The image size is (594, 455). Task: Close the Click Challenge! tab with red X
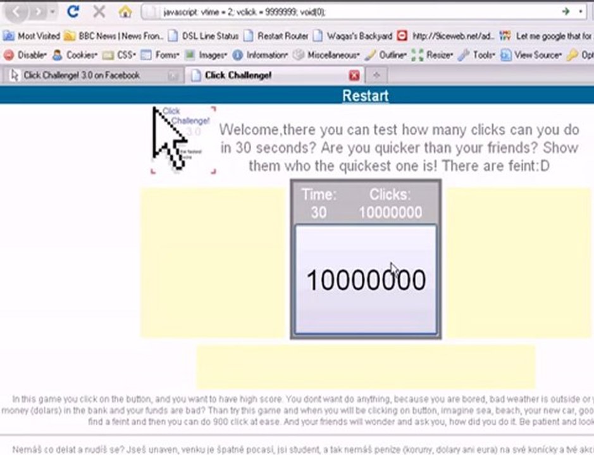354,75
